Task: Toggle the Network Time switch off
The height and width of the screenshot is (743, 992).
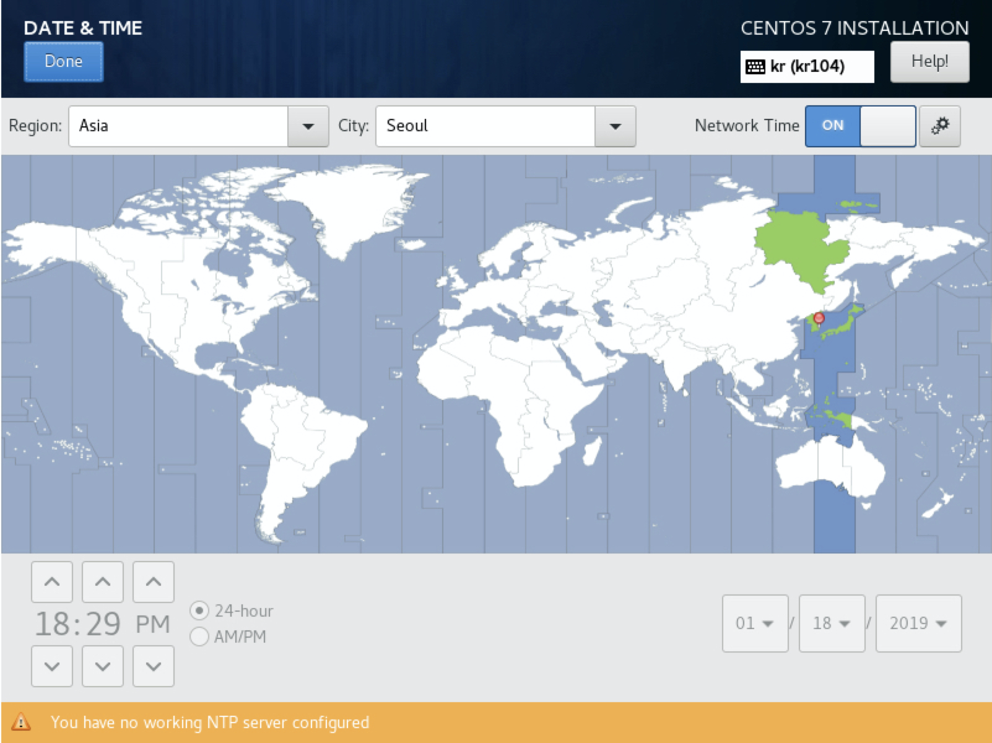Action: pos(860,126)
